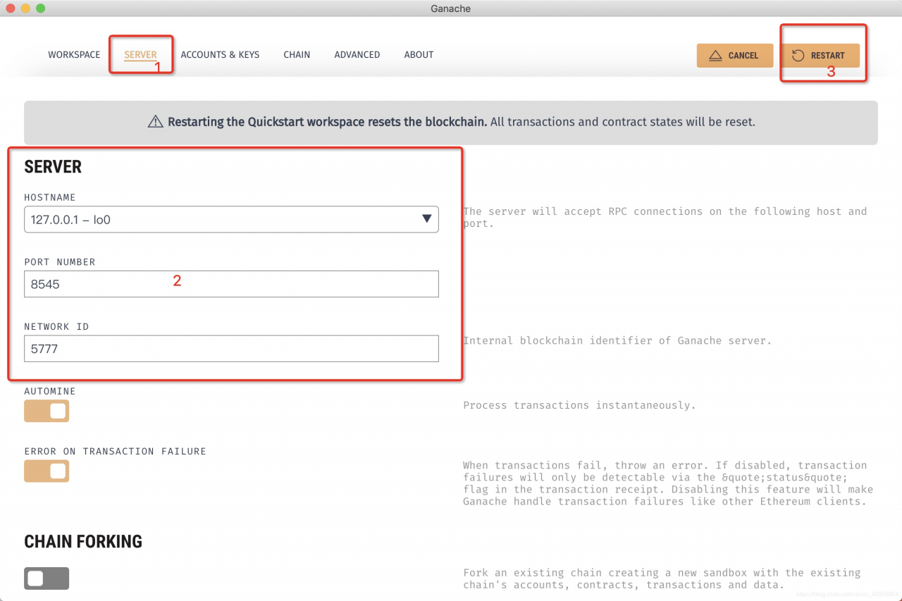Show the ABOUT tab
The height and width of the screenshot is (601, 902).
419,54
